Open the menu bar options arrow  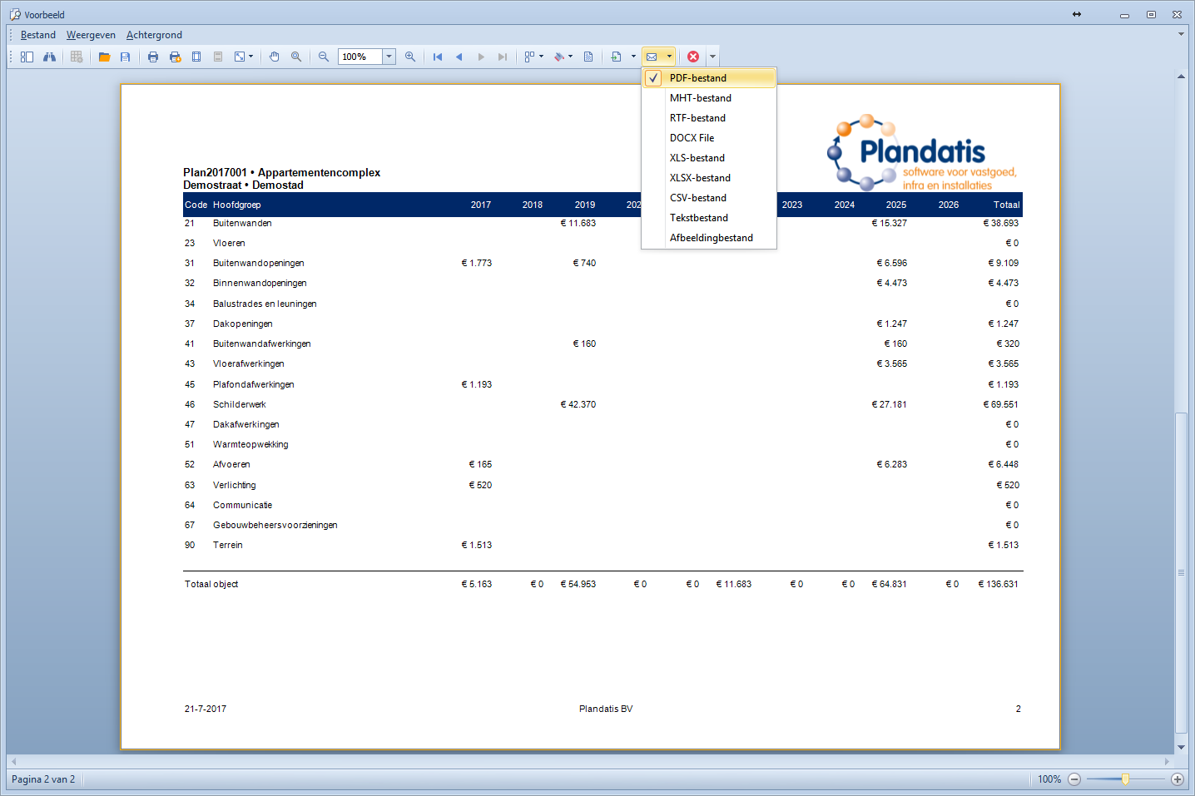pyautogui.click(x=1181, y=34)
